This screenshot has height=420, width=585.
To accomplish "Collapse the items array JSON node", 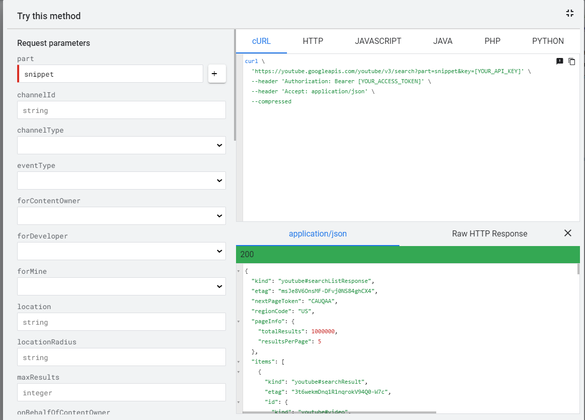I will (x=239, y=362).
